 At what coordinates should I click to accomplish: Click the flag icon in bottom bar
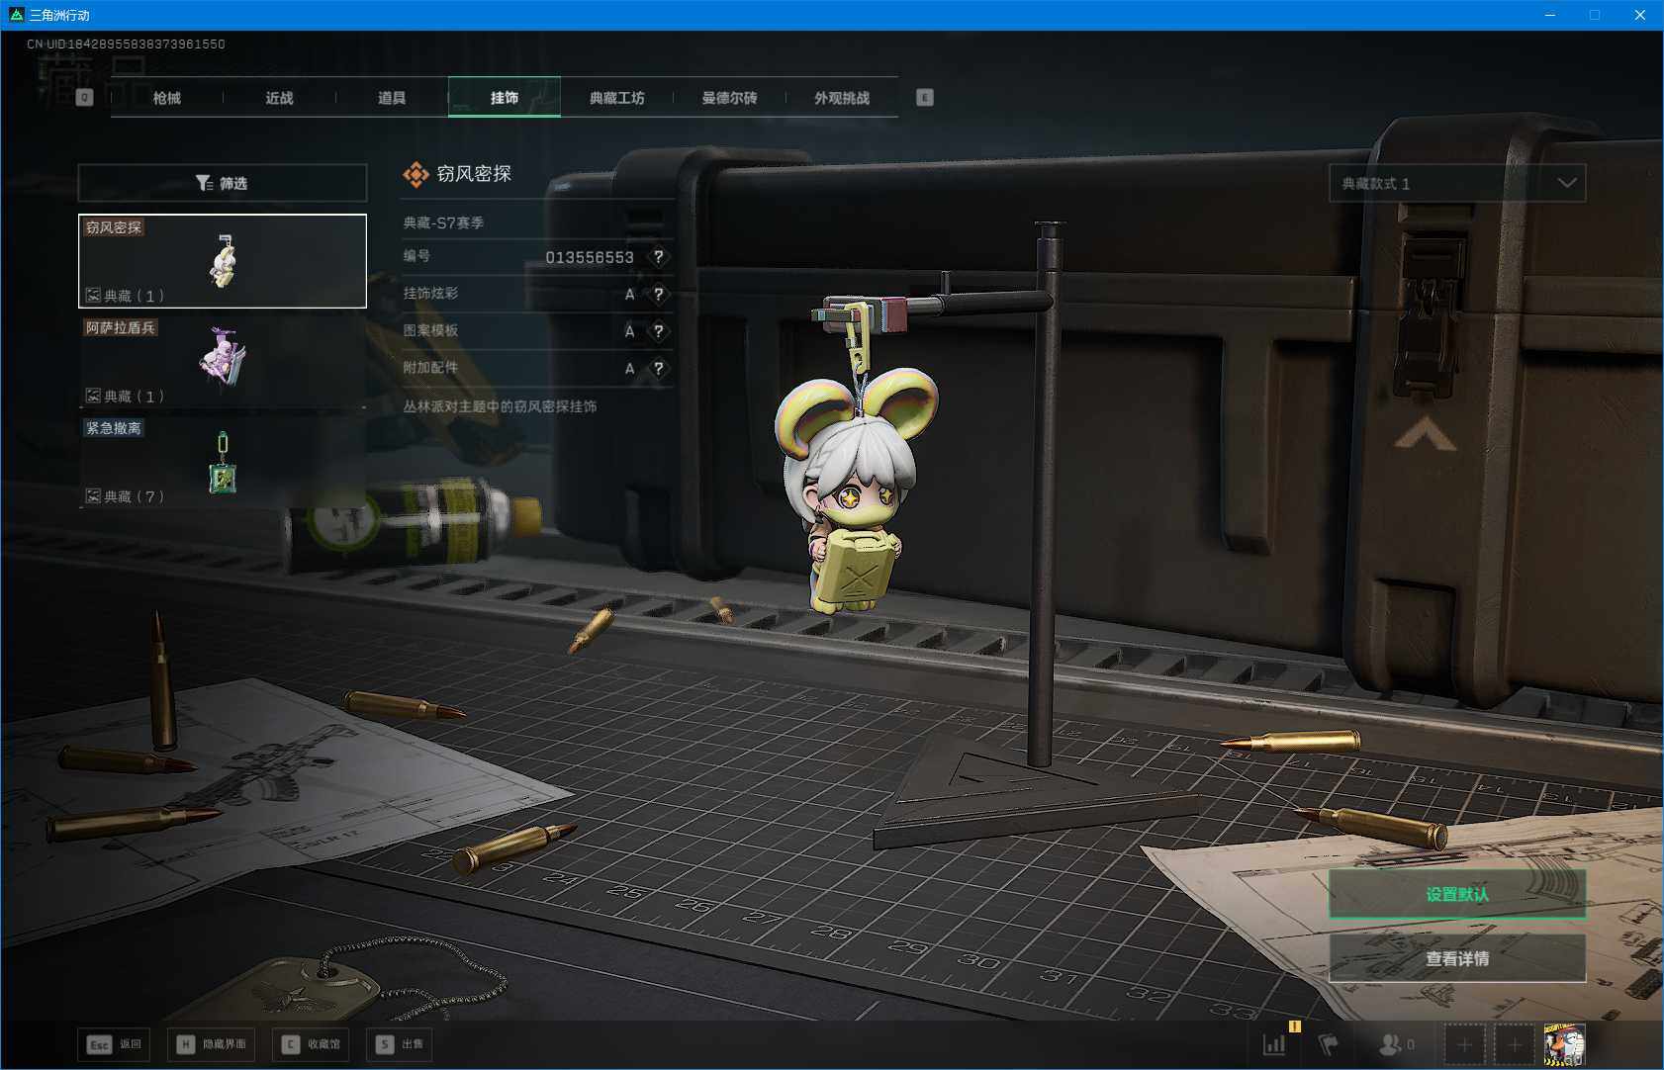click(1329, 1044)
